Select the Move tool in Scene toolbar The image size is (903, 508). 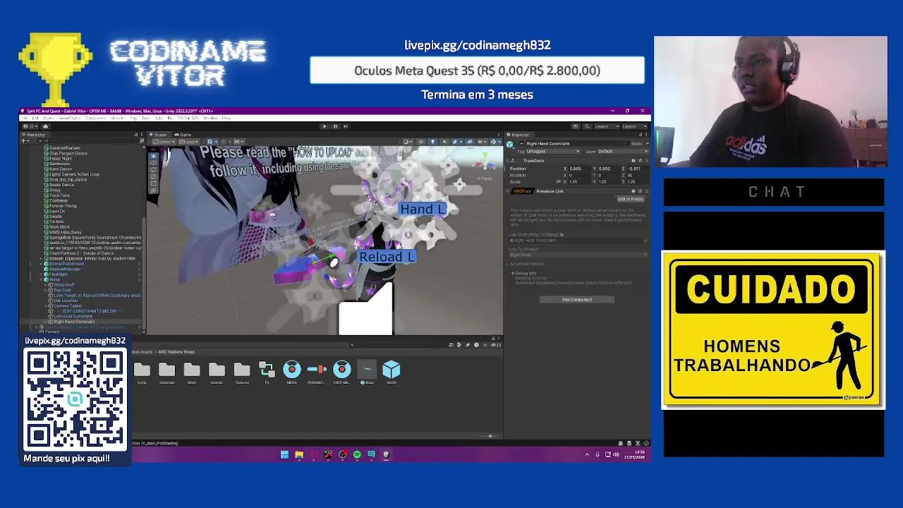(x=153, y=162)
